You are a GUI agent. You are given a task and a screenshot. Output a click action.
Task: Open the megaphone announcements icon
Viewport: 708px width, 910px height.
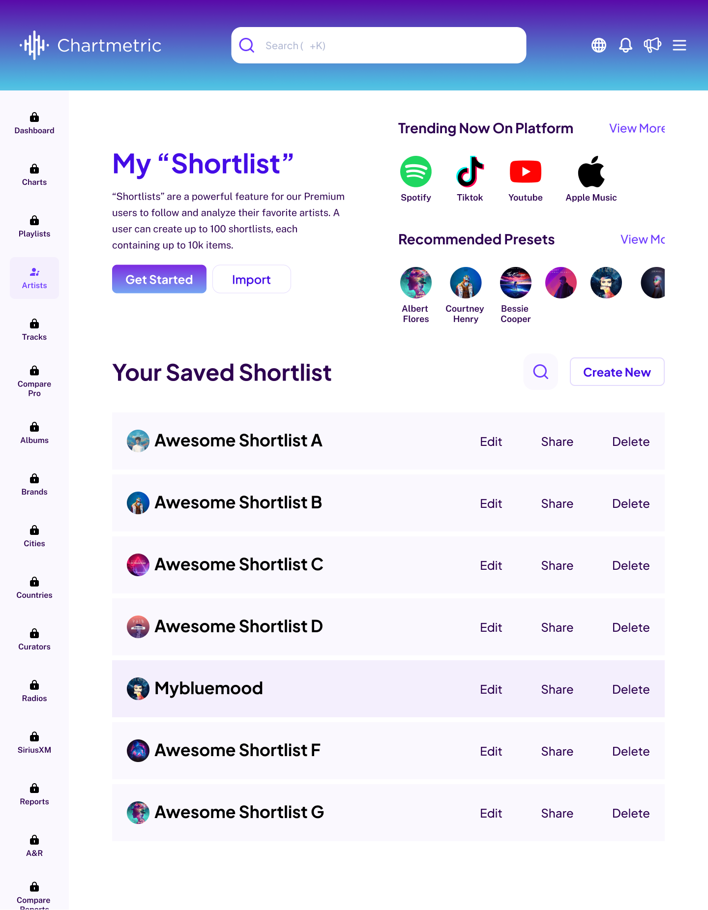click(652, 45)
